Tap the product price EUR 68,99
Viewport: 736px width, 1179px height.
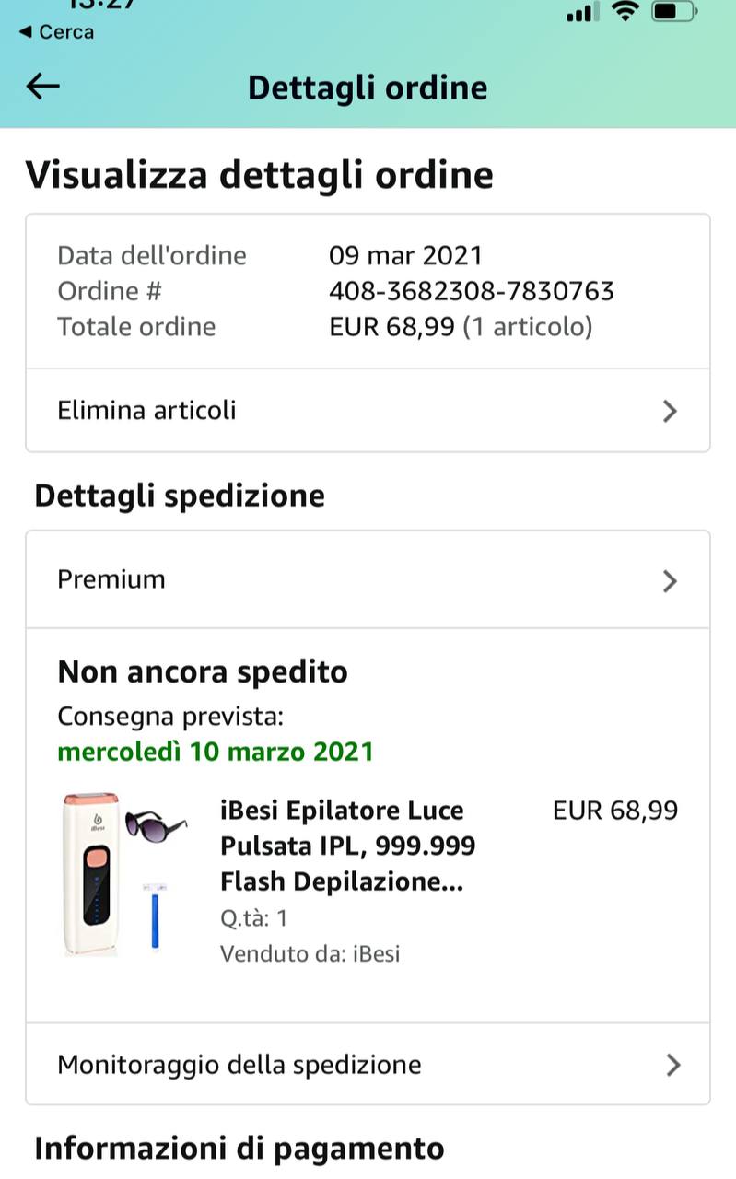pyautogui.click(x=614, y=811)
